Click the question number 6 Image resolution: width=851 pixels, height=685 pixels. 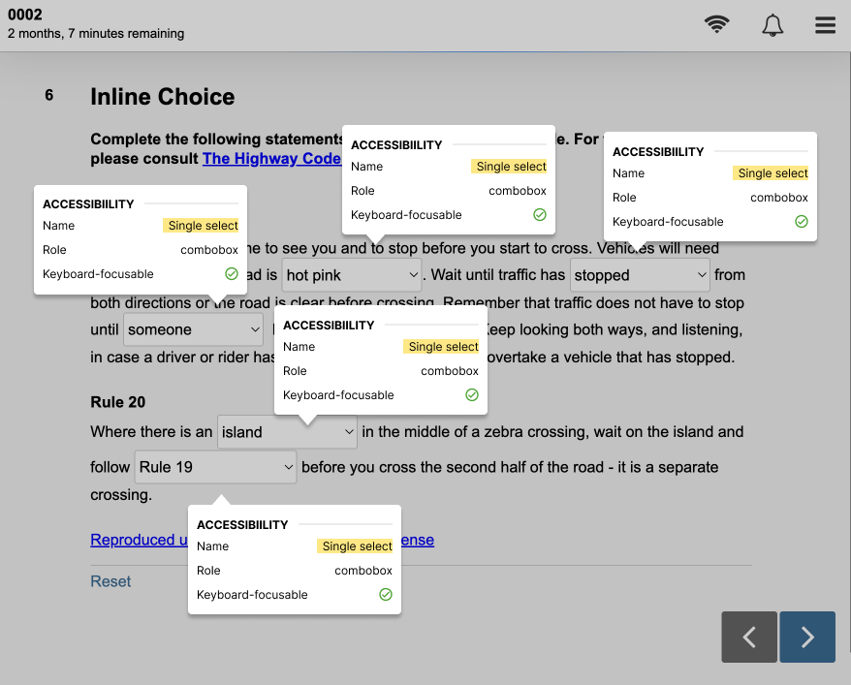(x=48, y=96)
